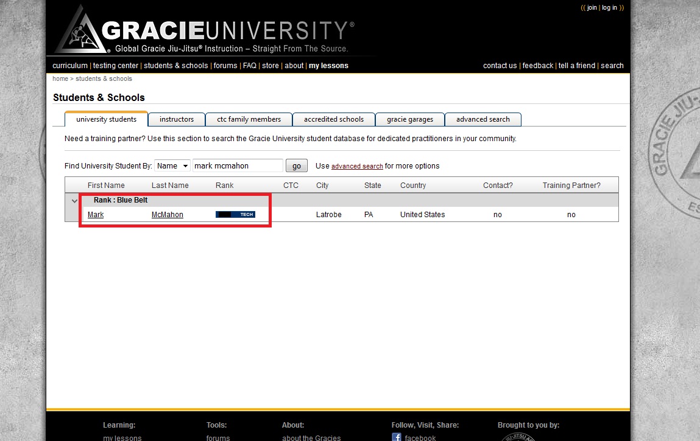Open the footer my lessons link

click(122, 438)
